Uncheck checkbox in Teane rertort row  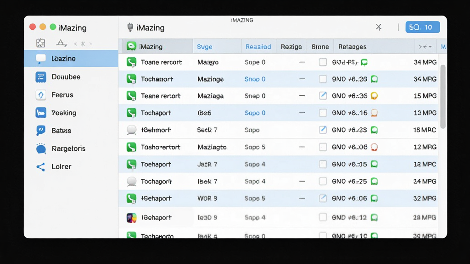(x=323, y=96)
